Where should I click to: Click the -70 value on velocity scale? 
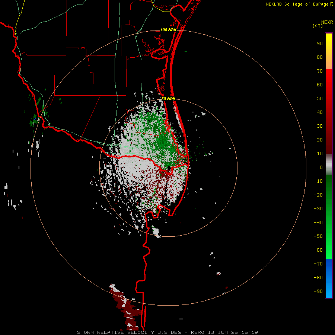318,264
